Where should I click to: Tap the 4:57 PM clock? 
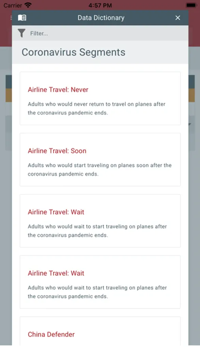coord(100,5)
